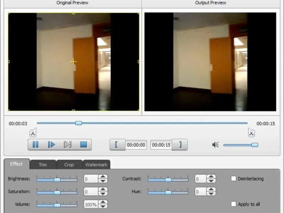Click the play button next to pause
Image resolution: width=284 pixels, height=213 pixels.
(x=51, y=144)
